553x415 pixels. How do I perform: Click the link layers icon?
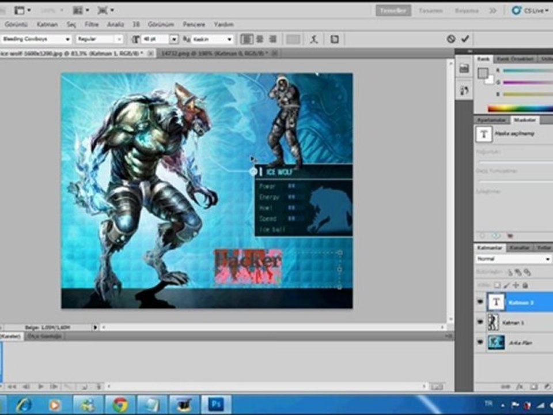[x=506, y=387]
